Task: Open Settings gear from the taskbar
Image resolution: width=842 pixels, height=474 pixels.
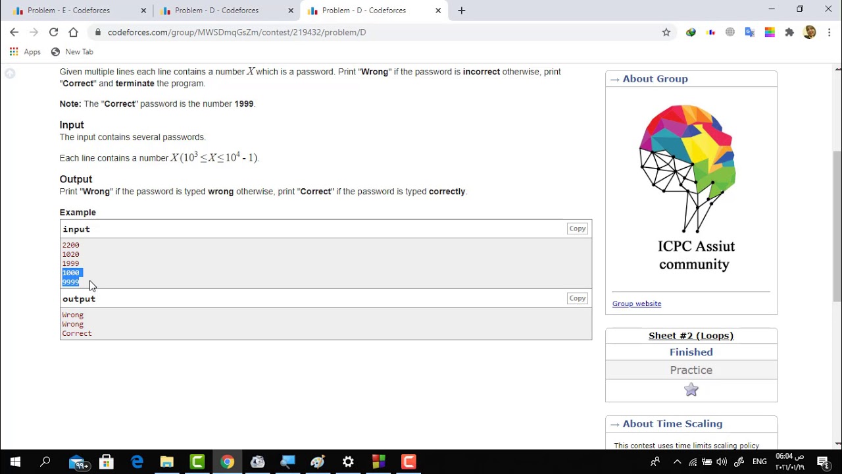Action: (x=348, y=461)
